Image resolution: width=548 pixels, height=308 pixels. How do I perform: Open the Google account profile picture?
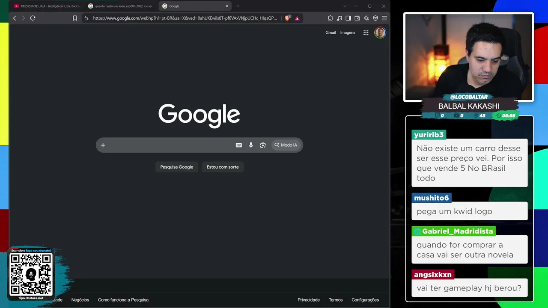[380, 33]
